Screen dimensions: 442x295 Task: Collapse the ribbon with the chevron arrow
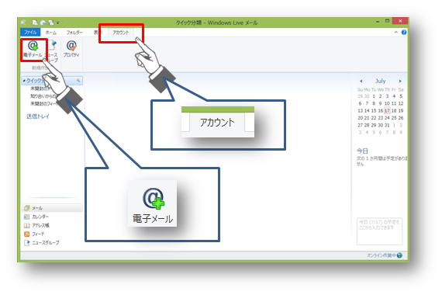[395, 32]
